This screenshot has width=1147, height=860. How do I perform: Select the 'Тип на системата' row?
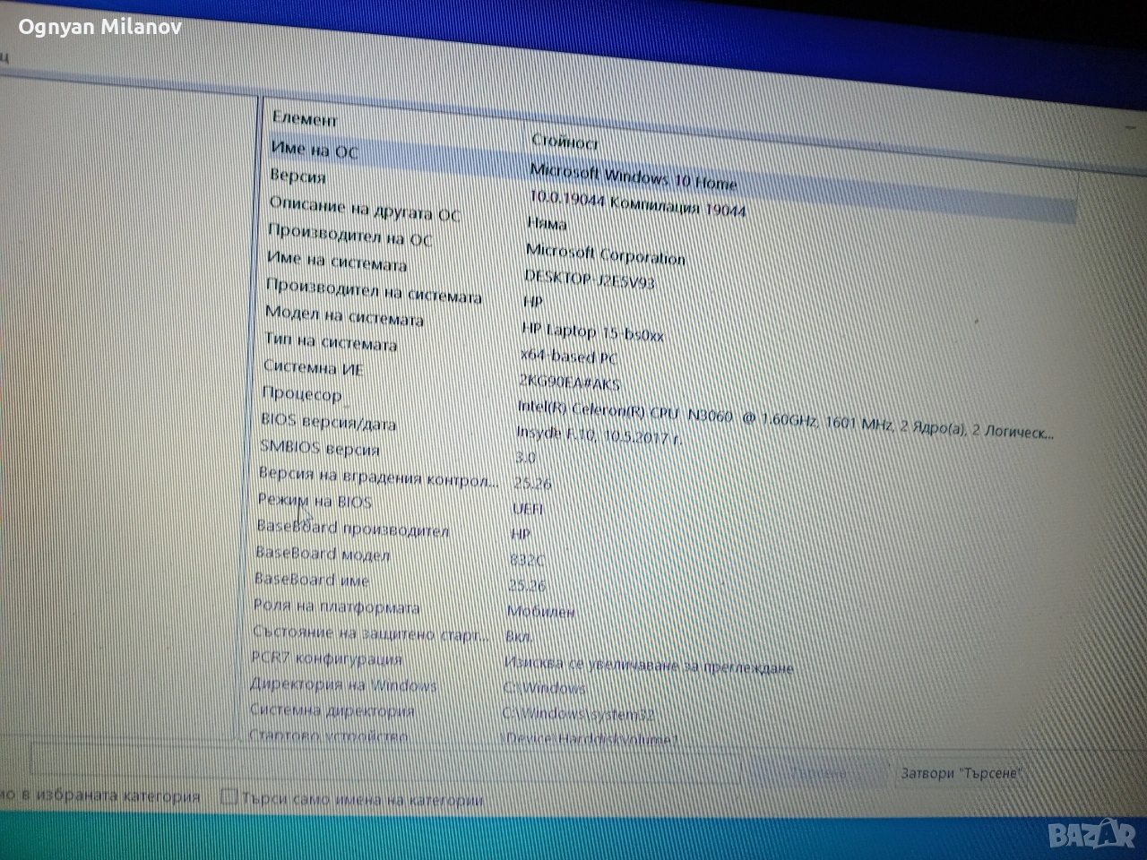pos(330,342)
